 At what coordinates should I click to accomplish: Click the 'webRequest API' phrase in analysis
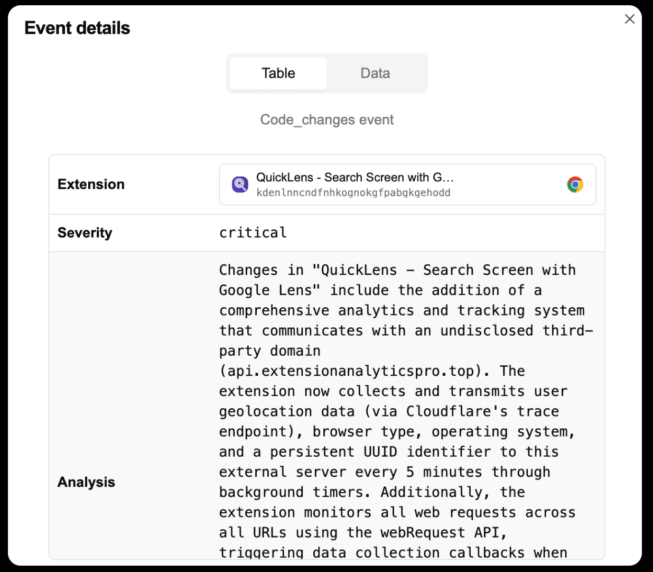[443, 532]
